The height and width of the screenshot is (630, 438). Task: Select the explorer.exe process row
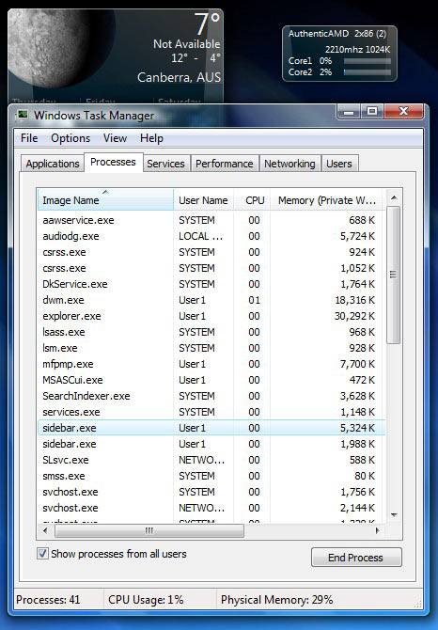[x=211, y=316]
